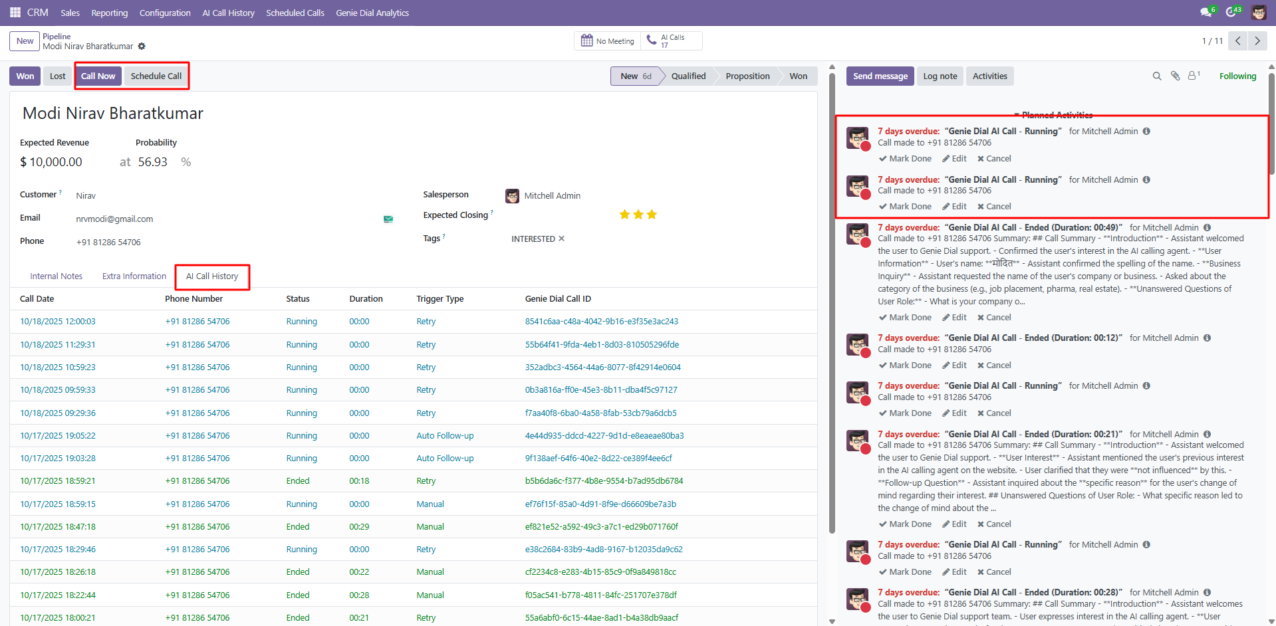Switch to Extra Information tab
This screenshot has width=1276, height=626.
pyautogui.click(x=134, y=276)
